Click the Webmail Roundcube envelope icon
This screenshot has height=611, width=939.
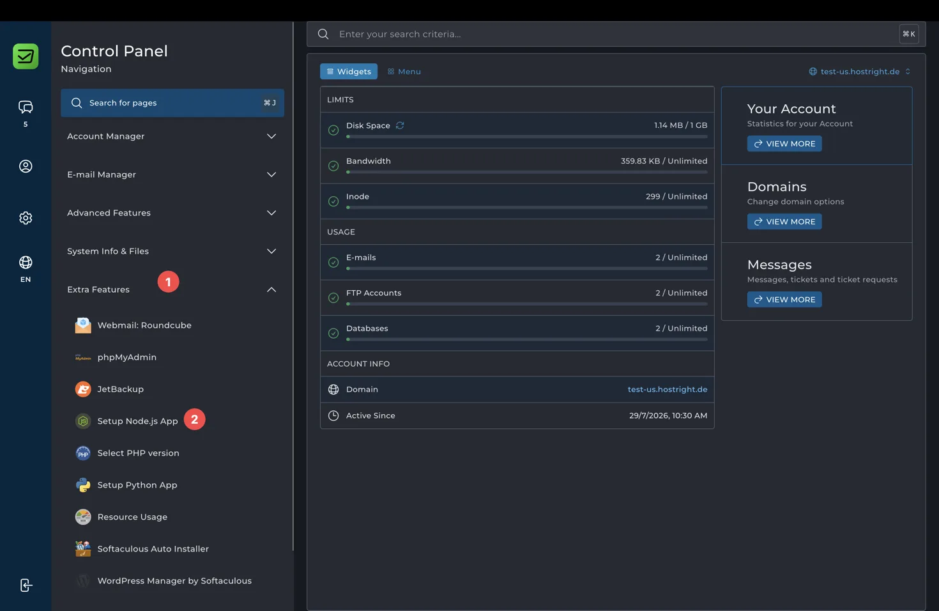point(83,325)
